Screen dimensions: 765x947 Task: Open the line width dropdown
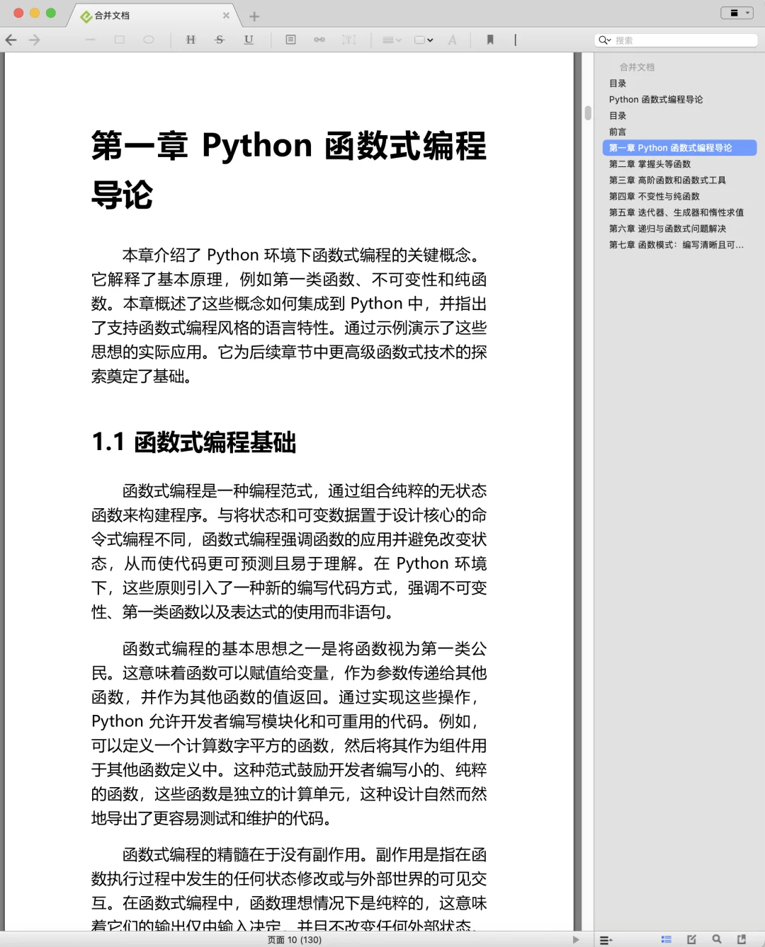pos(392,40)
